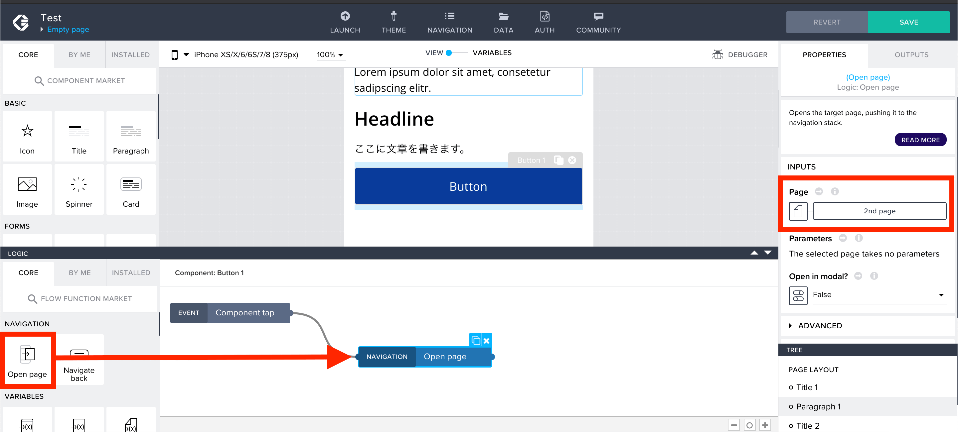The width and height of the screenshot is (958, 432).
Task: Click the Community toolbar icon
Action: 598,17
